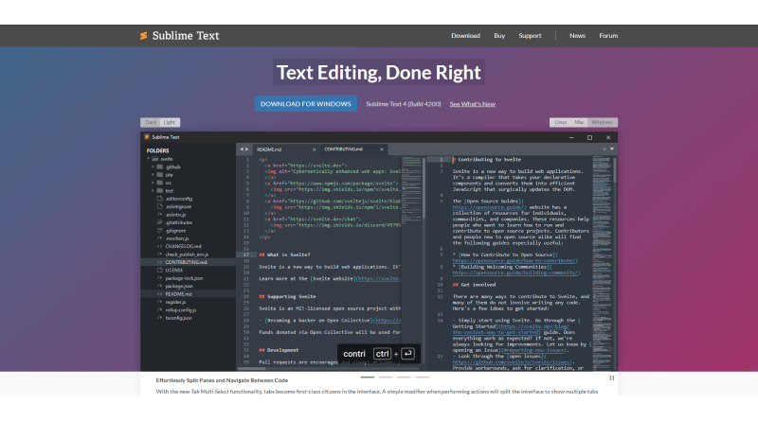Image resolution: width=758 pixels, height=421 pixels.
Task: Click the .eslintrc.js script icon
Action: (x=159, y=215)
